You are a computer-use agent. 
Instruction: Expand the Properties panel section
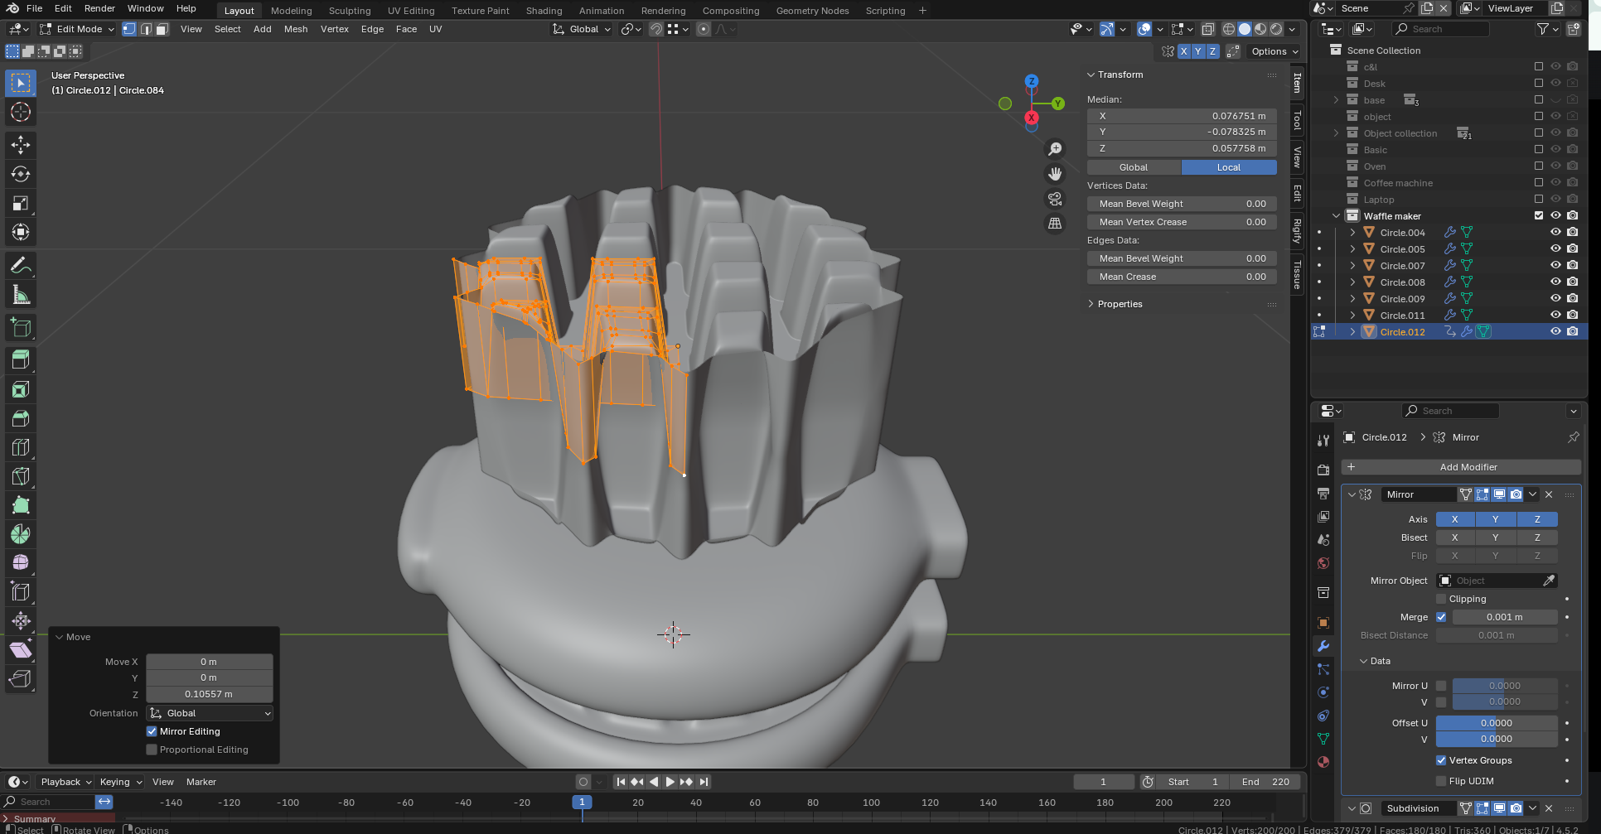coord(1119,304)
